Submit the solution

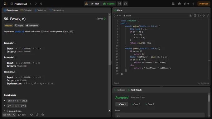tap(109, 4)
